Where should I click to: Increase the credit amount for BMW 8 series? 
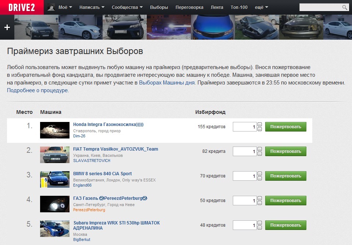pyautogui.click(x=260, y=174)
